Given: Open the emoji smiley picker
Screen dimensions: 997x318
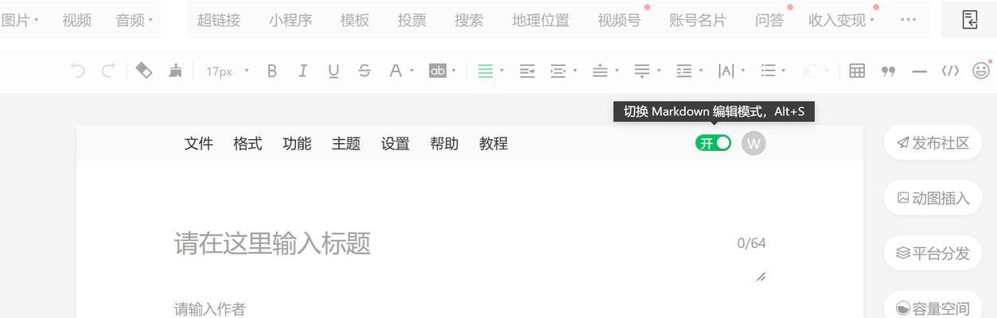Looking at the screenshot, I should 982,71.
